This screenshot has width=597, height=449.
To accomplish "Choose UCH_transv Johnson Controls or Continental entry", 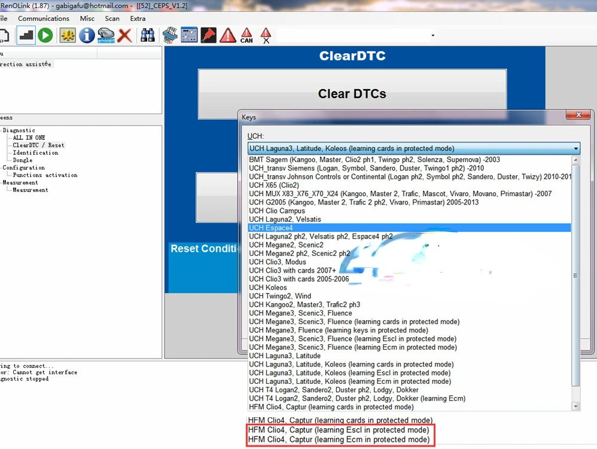I will pyautogui.click(x=410, y=176).
